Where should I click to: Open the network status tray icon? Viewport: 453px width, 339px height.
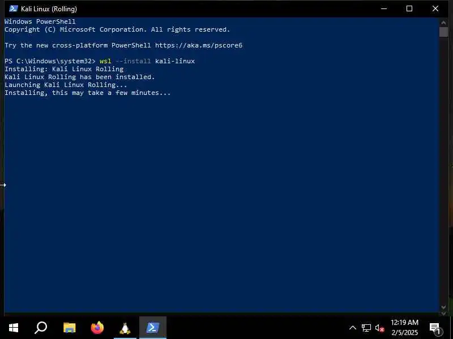point(366,328)
